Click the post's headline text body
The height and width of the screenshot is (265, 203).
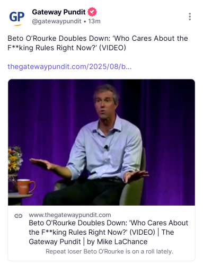click(98, 43)
